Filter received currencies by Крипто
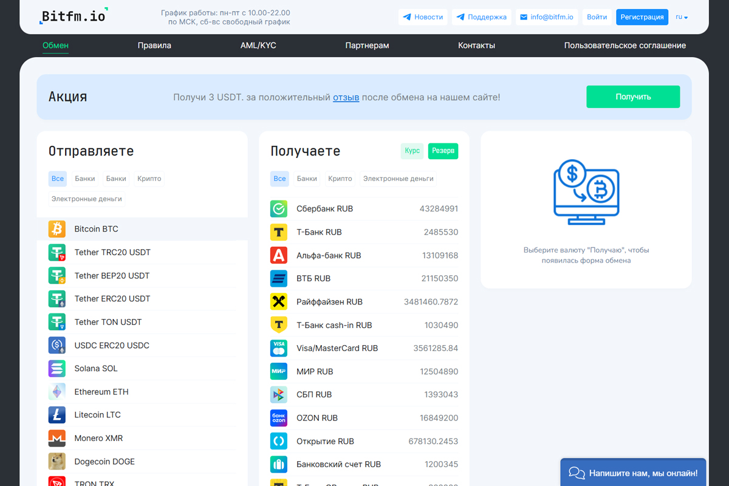 tap(340, 178)
